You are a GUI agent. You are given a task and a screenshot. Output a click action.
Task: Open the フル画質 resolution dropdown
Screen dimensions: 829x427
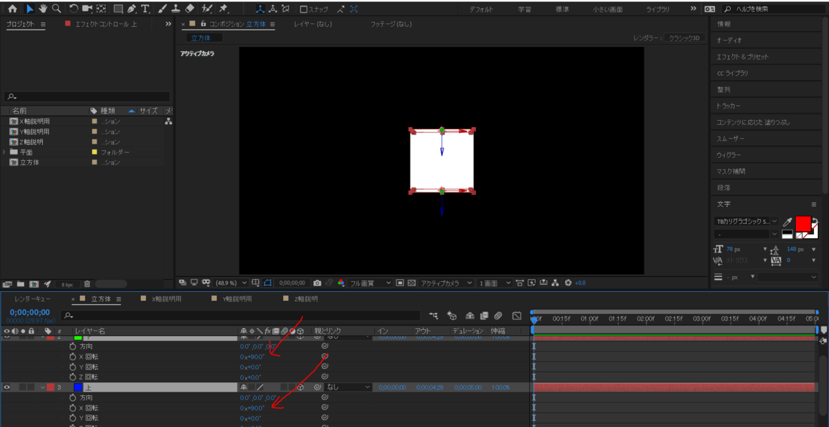(370, 283)
